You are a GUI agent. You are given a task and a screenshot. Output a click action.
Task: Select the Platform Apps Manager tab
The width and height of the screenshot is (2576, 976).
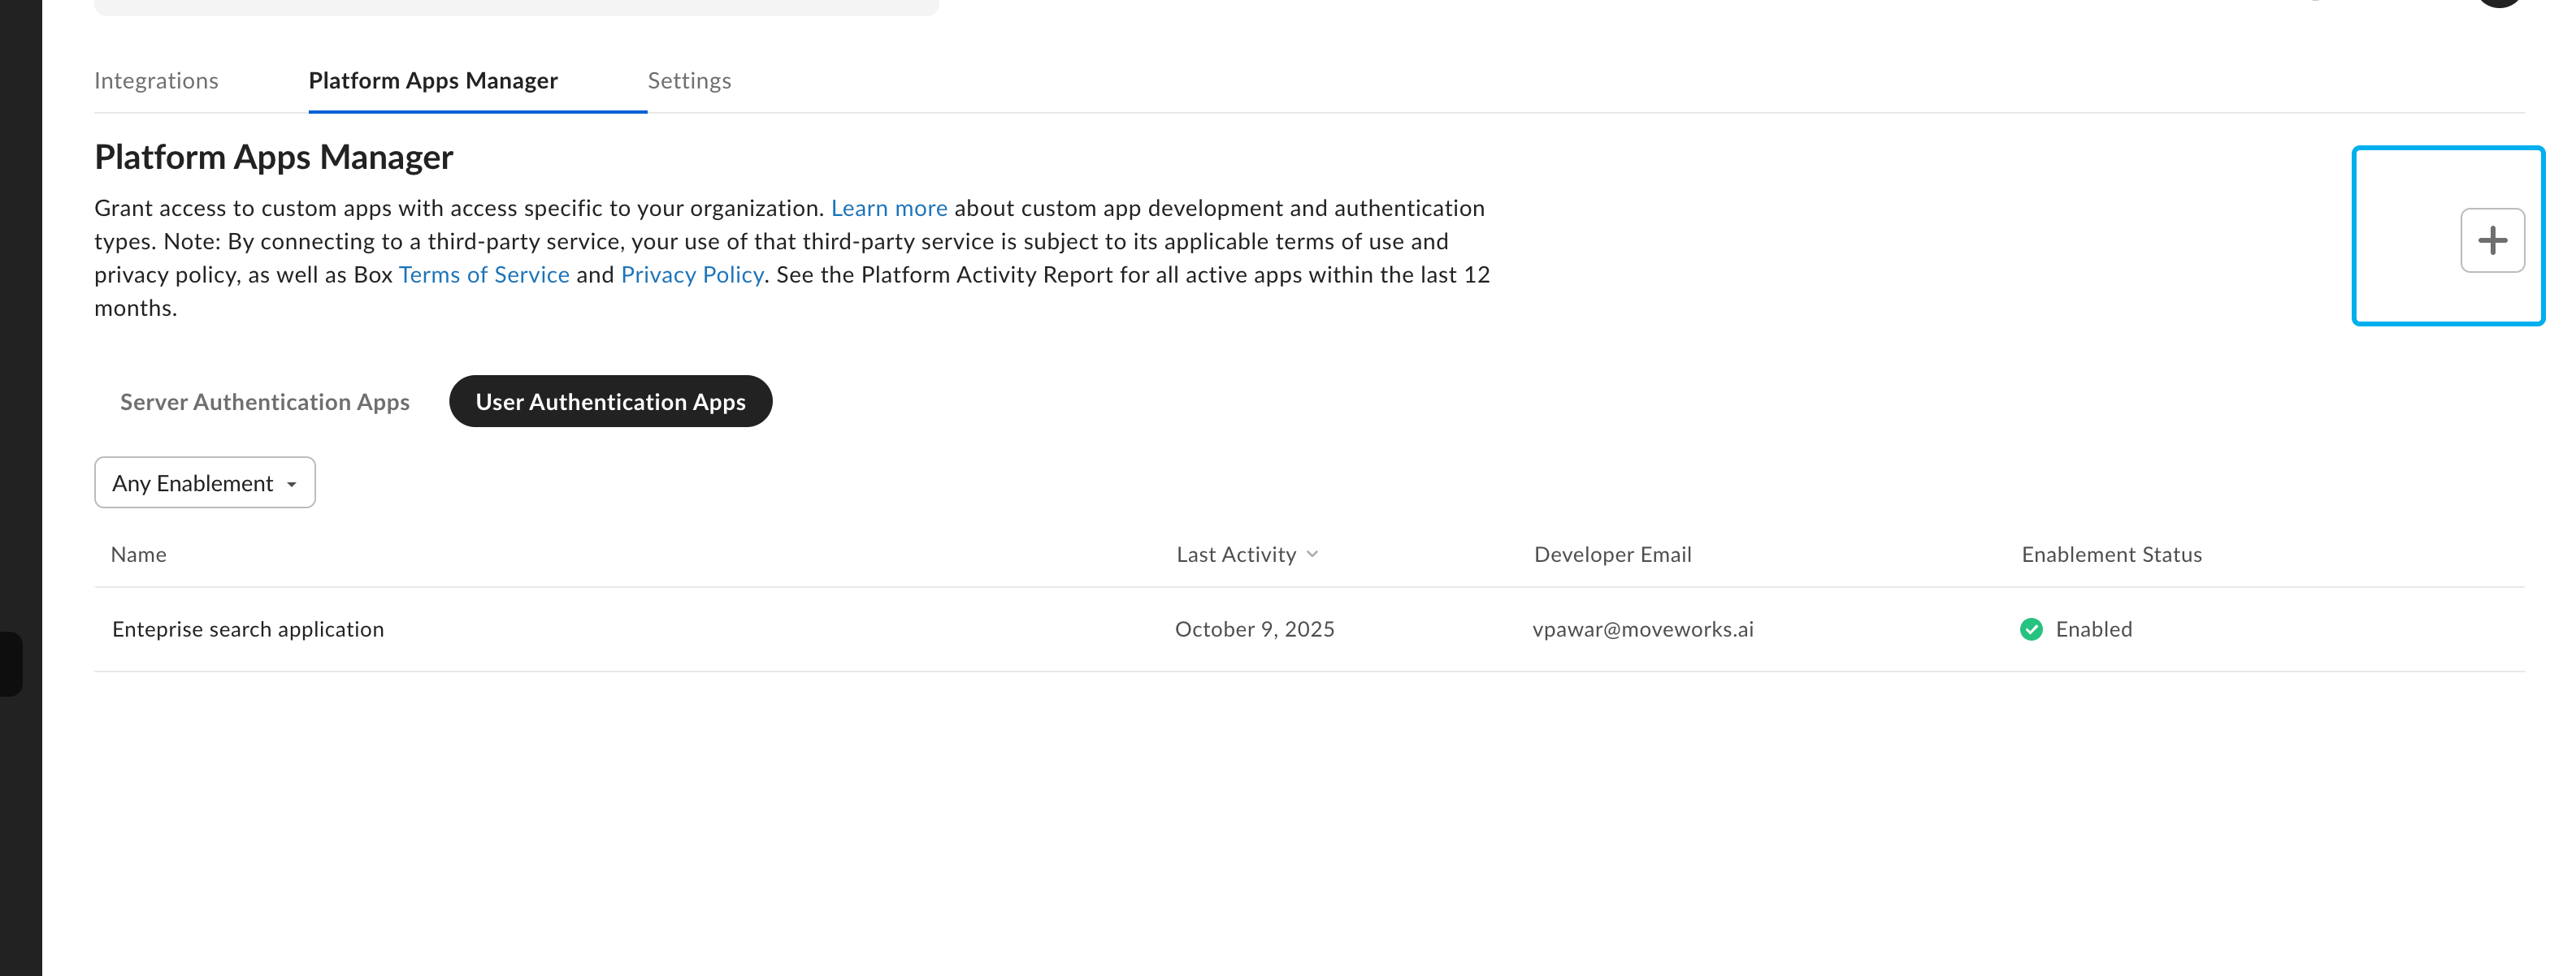click(x=432, y=81)
